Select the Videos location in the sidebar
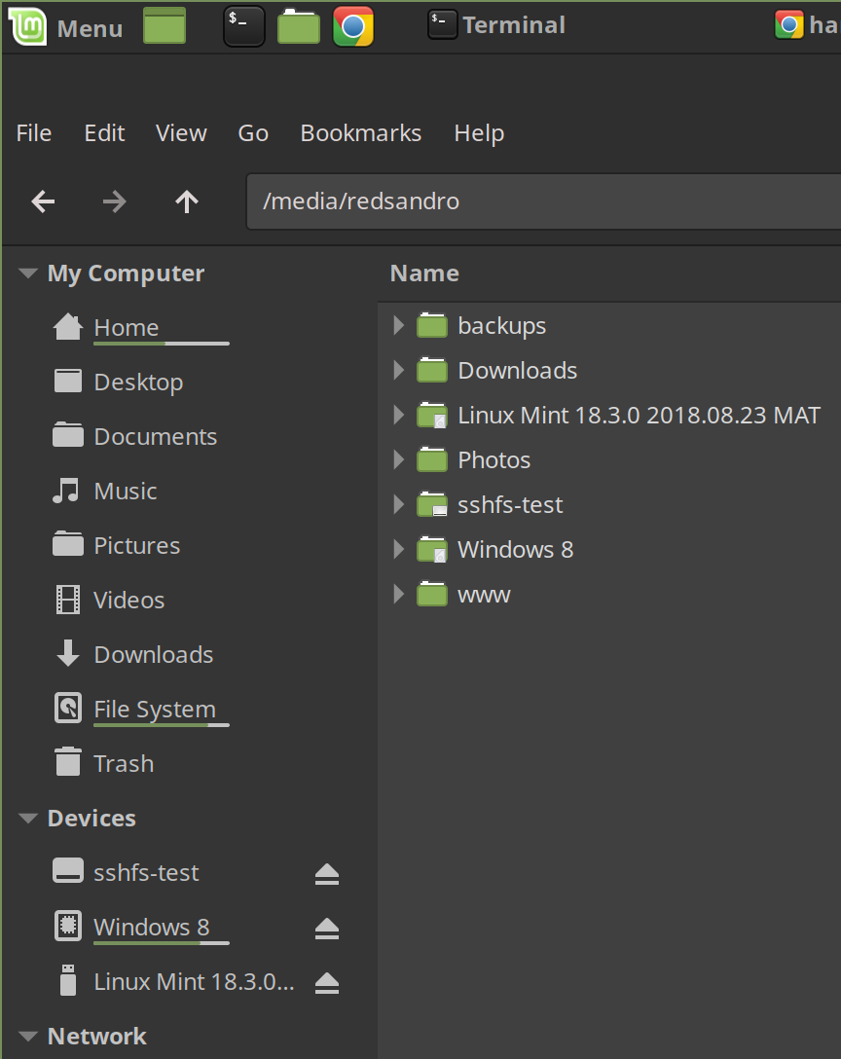 pos(128,600)
